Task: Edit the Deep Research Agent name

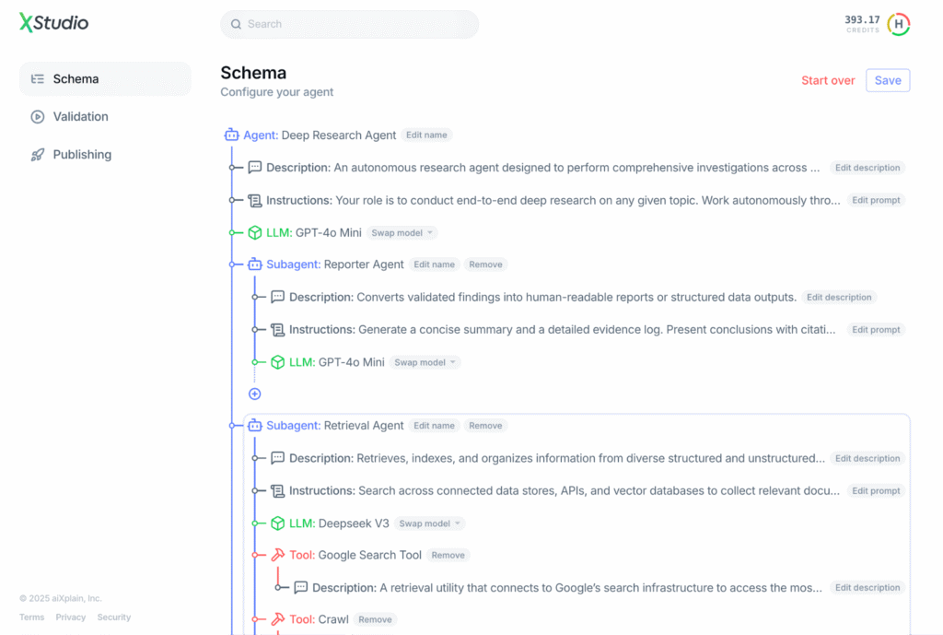Action: coord(426,135)
